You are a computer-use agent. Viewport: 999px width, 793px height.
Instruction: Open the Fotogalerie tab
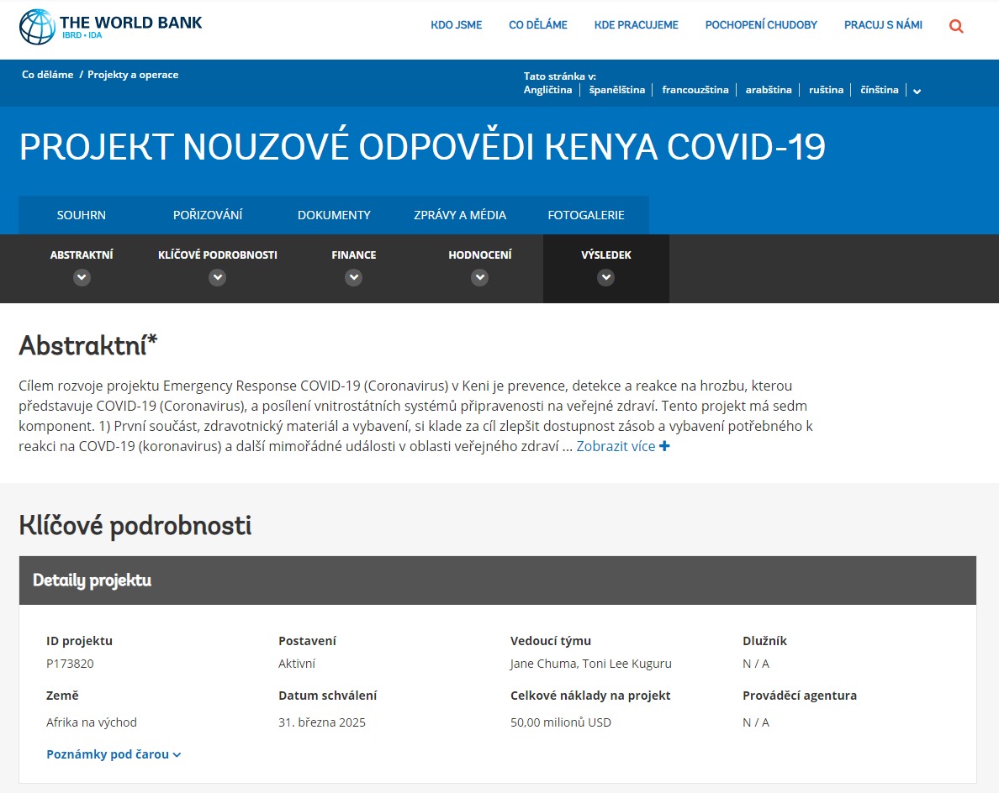tap(586, 215)
